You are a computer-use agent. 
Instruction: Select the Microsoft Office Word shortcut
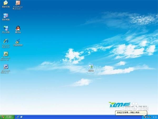point(6,69)
